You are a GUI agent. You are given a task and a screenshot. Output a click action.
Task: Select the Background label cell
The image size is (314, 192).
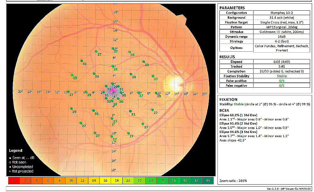click(x=236, y=18)
